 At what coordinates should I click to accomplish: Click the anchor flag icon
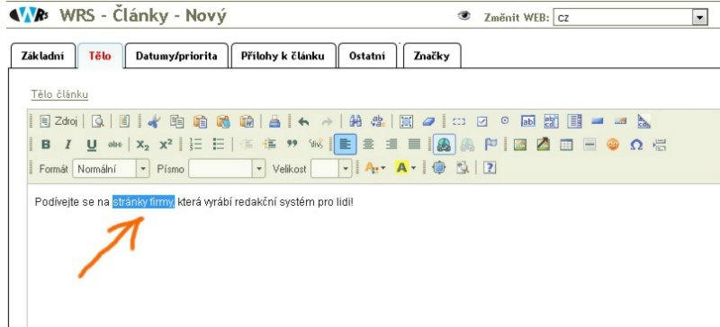(x=490, y=145)
